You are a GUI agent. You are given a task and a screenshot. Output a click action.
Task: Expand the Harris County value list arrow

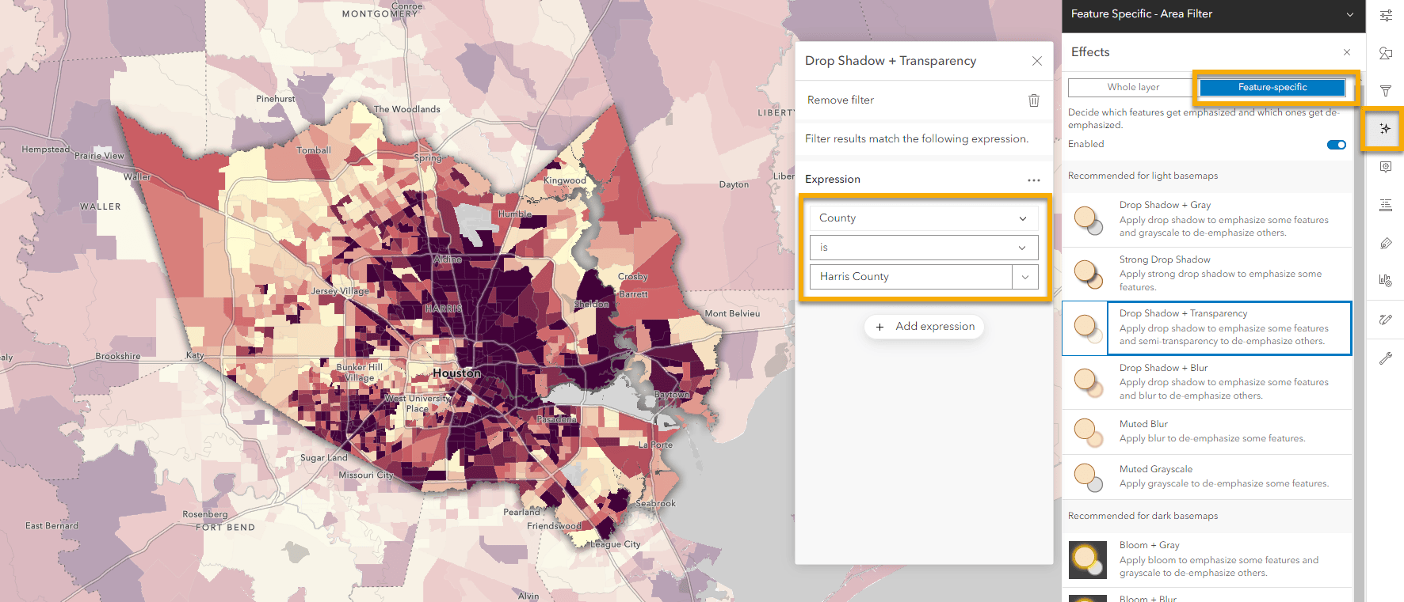(1025, 277)
